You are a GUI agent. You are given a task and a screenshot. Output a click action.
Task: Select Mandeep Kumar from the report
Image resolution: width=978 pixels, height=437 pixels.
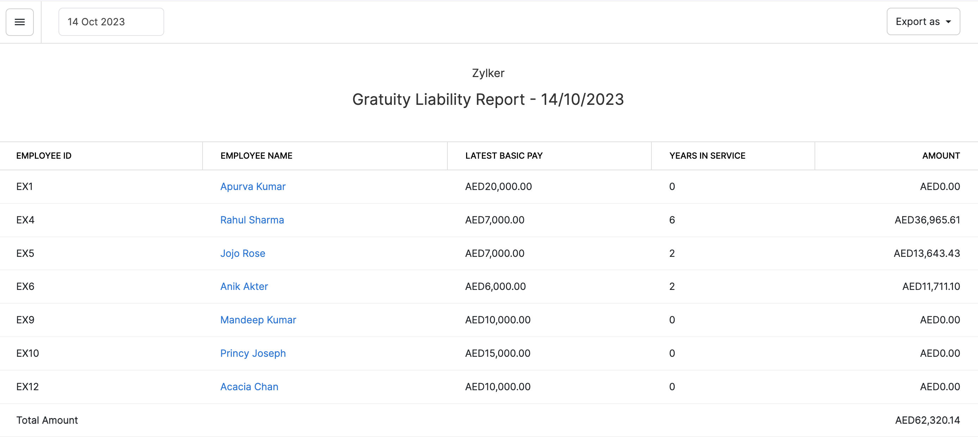click(258, 319)
